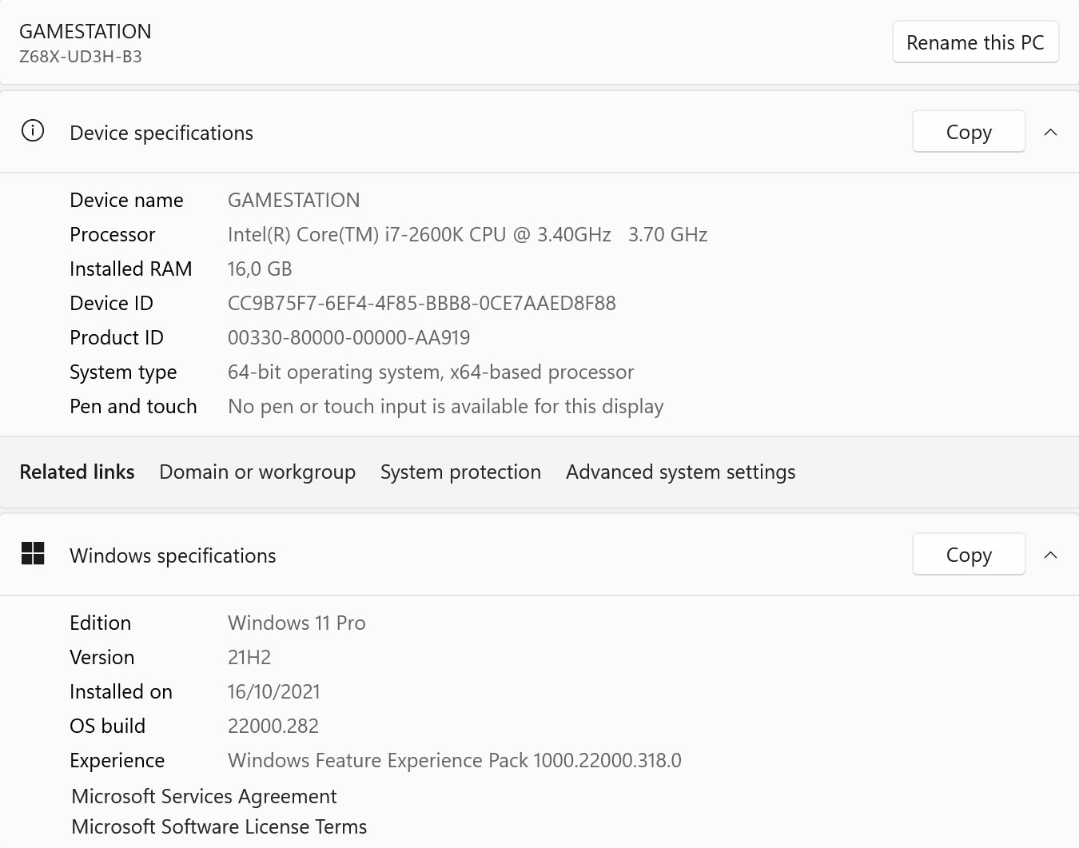Image resolution: width=1079 pixels, height=848 pixels.
Task: Select the Windows Feature Experience Pack text
Action: tap(455, 761)
